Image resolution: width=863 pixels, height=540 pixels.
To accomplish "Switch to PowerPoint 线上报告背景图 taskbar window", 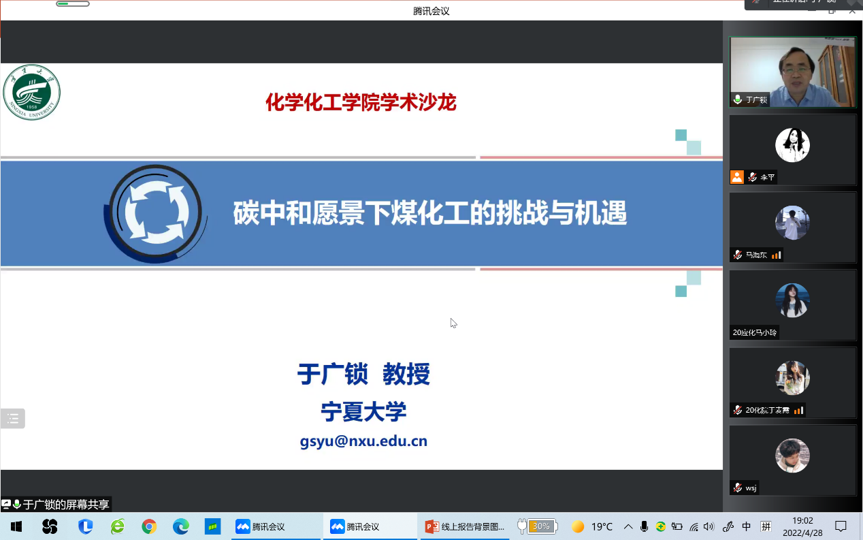I will (465, 526).
